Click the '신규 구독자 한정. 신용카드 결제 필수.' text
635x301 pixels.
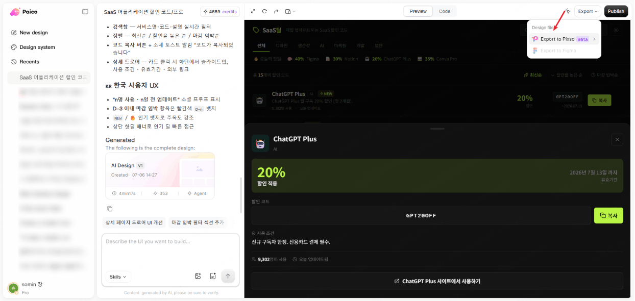(291, 242)
